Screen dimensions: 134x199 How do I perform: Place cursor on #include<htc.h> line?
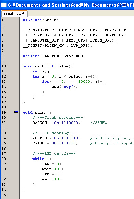click(41, 20)
